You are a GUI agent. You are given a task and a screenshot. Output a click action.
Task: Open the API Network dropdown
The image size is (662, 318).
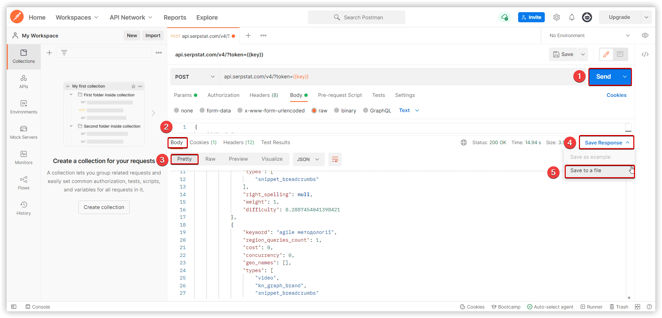pos(131,17)
